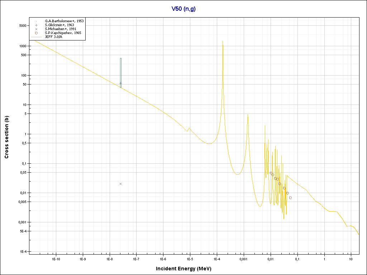Viewport: 367px width, 275px height.
Task: Click the 0,001 tick label on the x-axis
Action: click(x=243, y=259)
